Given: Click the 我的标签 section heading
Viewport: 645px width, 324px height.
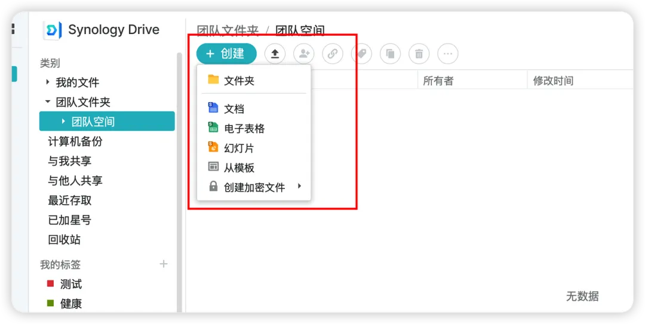Looking at the screenshot, I should coord(60,264).
